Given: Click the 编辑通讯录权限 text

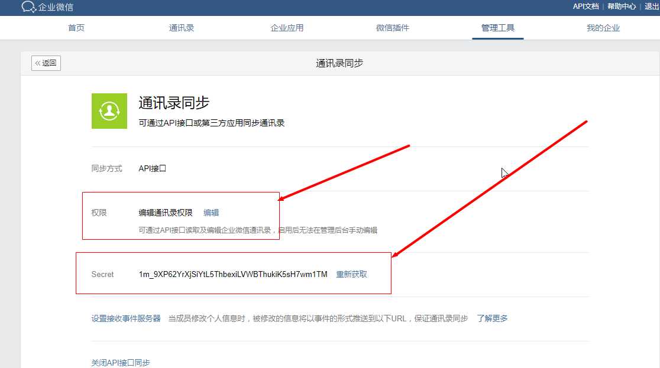Looking at the screenshot, I should (166, 213).
